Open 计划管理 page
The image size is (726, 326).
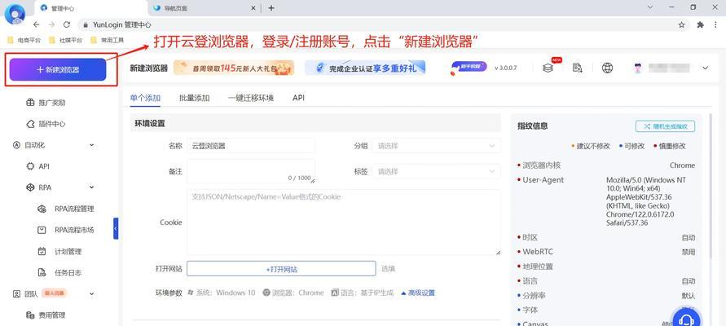pyautogui.click(x=68, y=252)
